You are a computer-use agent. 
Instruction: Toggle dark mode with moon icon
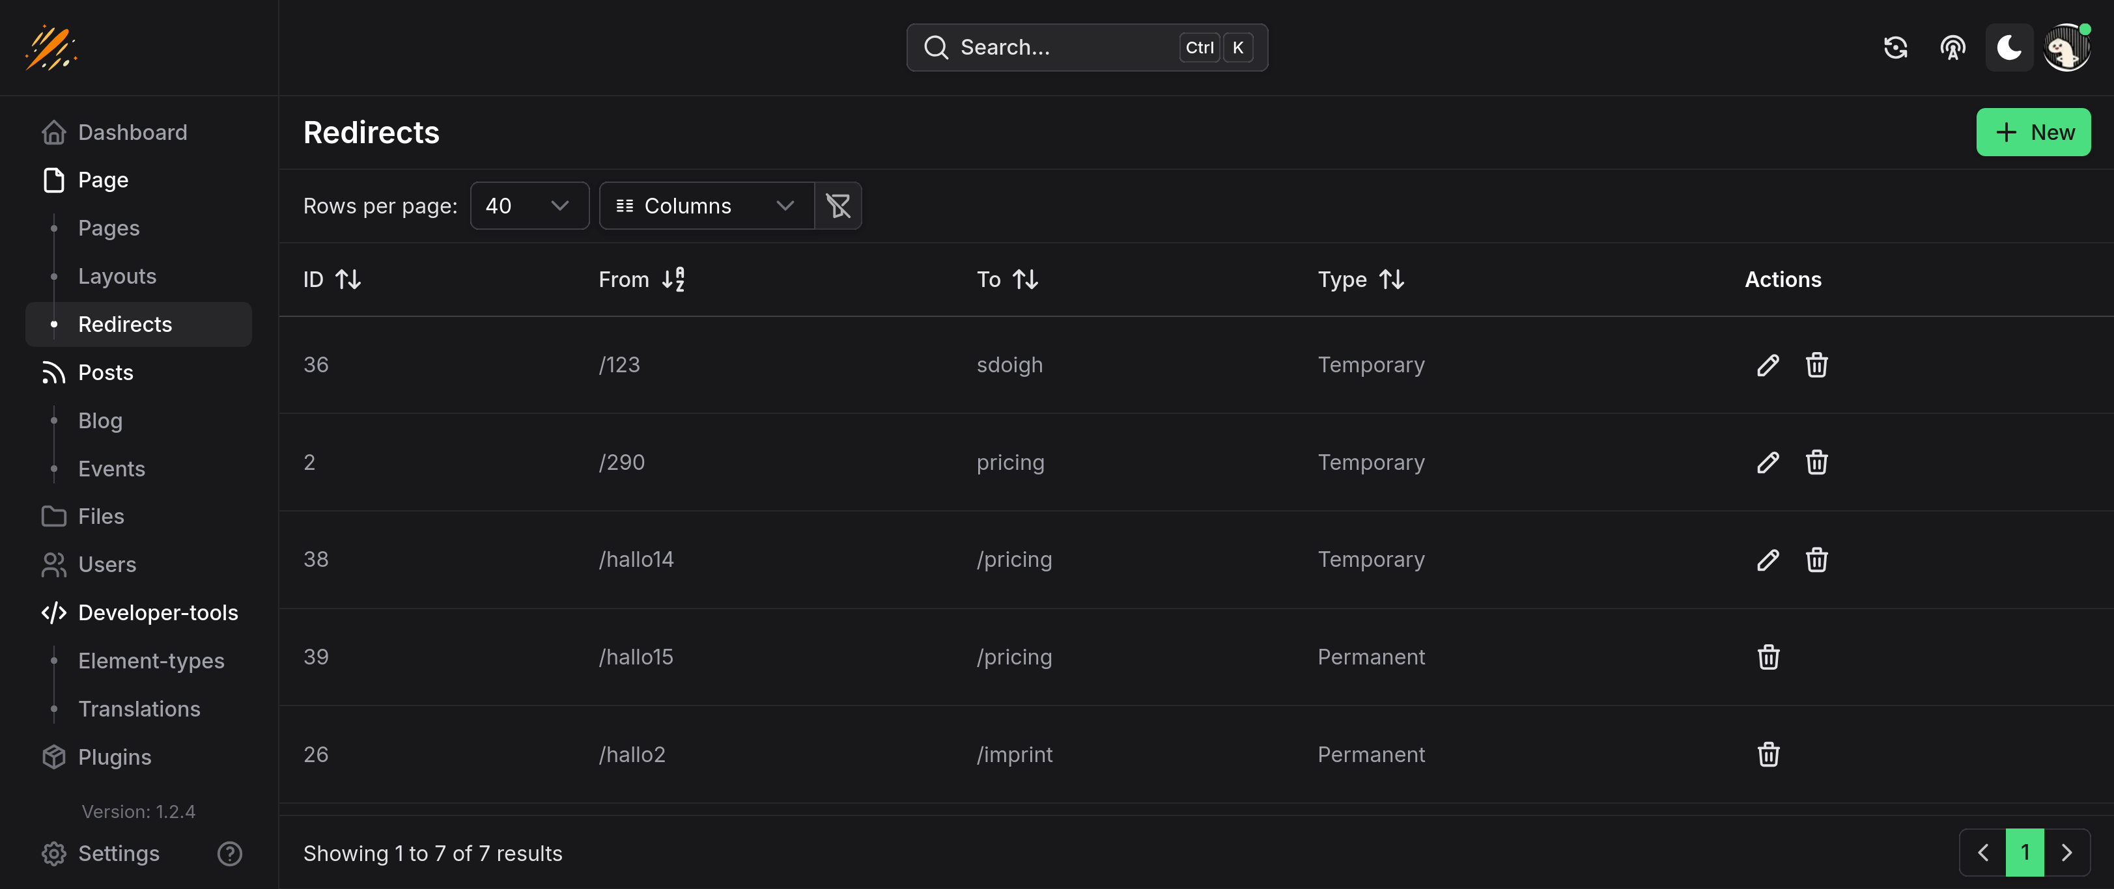pyautogui.click(x=2009, y=48)
